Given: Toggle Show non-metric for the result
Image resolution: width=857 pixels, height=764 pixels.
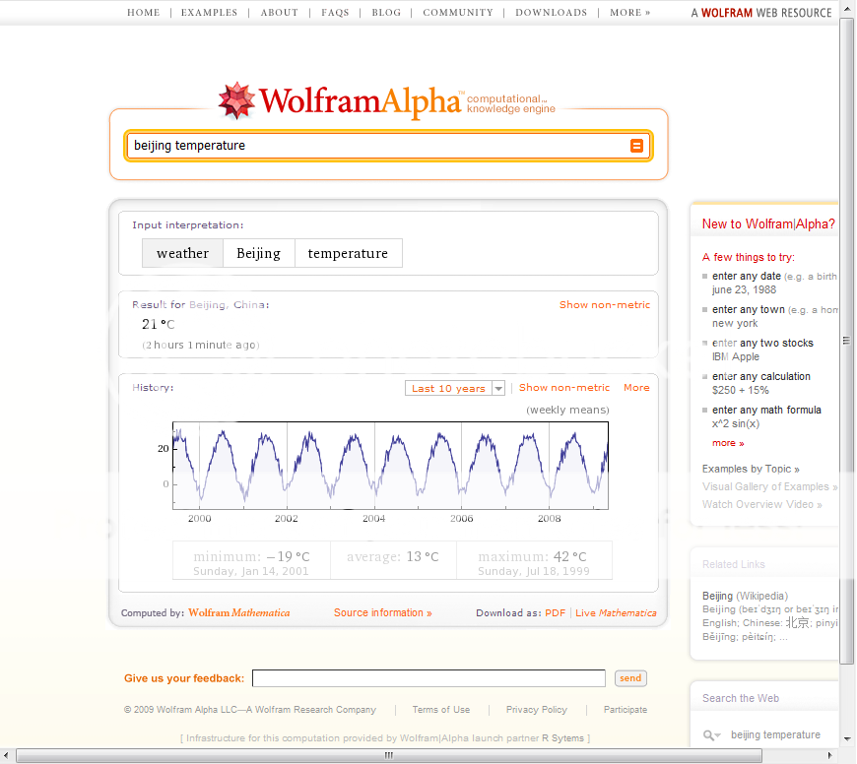Looking at the screenshot, I should pyautogui.click(x=605, y=305).
